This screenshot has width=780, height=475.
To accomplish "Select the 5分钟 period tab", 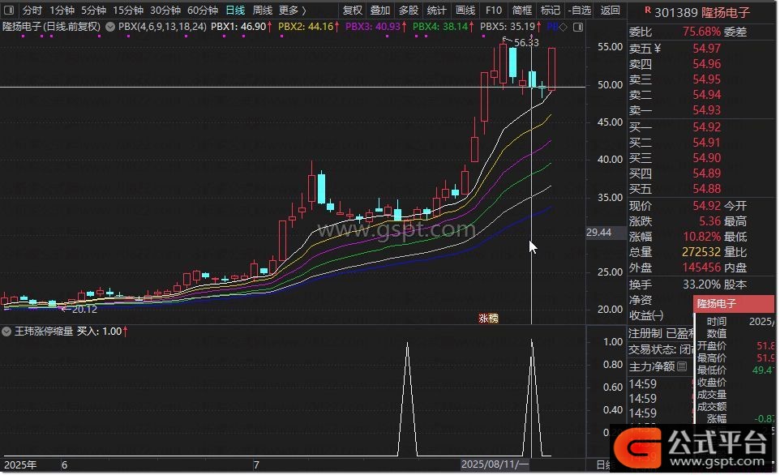I will [93, 10].
